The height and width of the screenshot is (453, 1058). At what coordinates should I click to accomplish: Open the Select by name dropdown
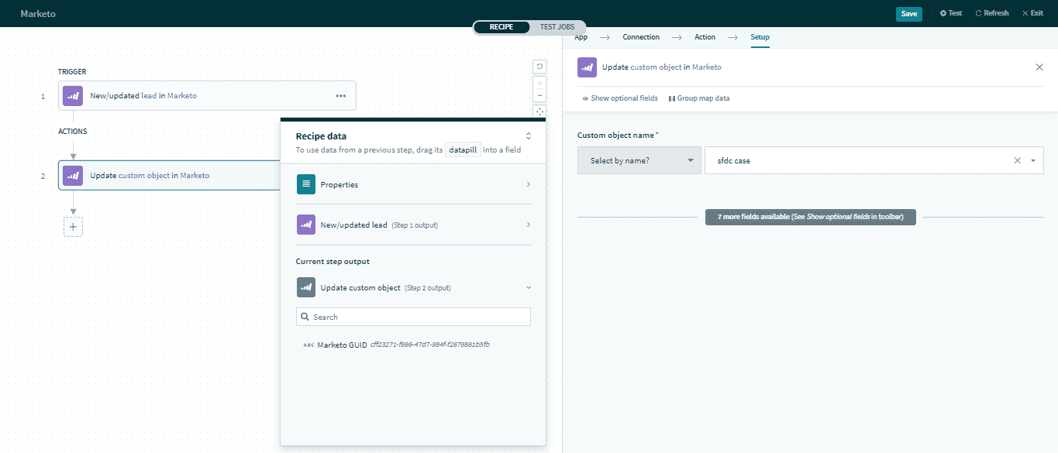639,161
